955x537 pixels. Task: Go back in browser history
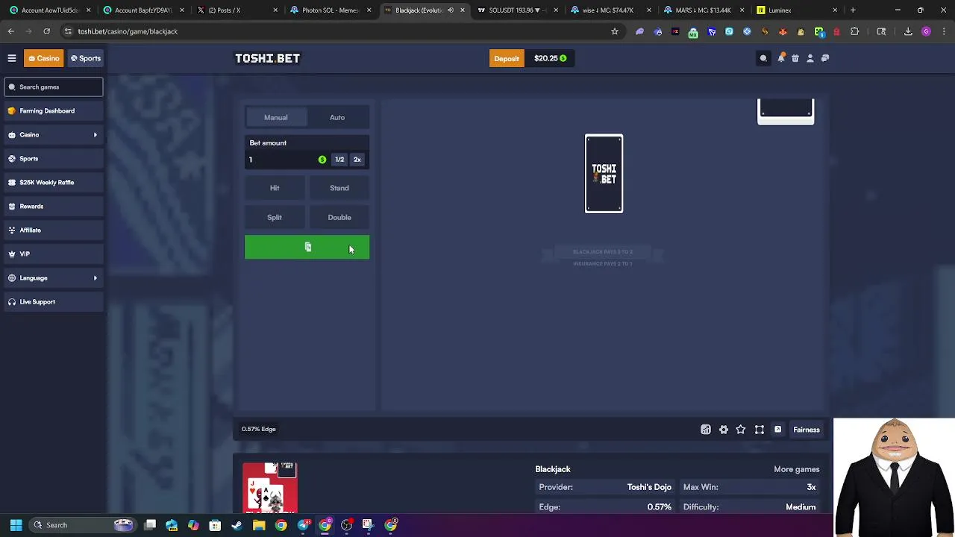coord(11,31)
